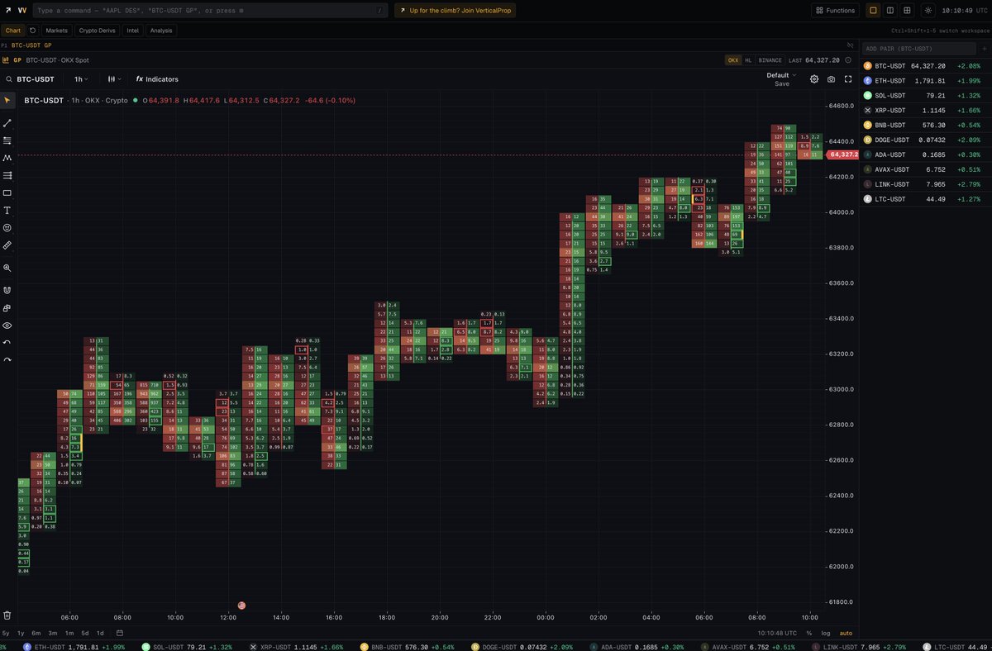Screen dimensions: 992x651
Task: Select the HL exchange source
Action: click(x=748, y=60)
